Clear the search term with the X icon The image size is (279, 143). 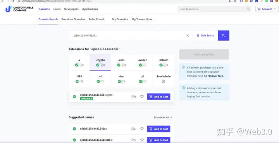pyautogui.click(x=188, y=35)
